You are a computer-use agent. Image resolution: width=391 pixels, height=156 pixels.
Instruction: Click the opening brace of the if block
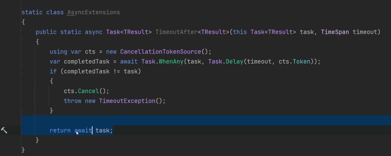pos(51,81)
